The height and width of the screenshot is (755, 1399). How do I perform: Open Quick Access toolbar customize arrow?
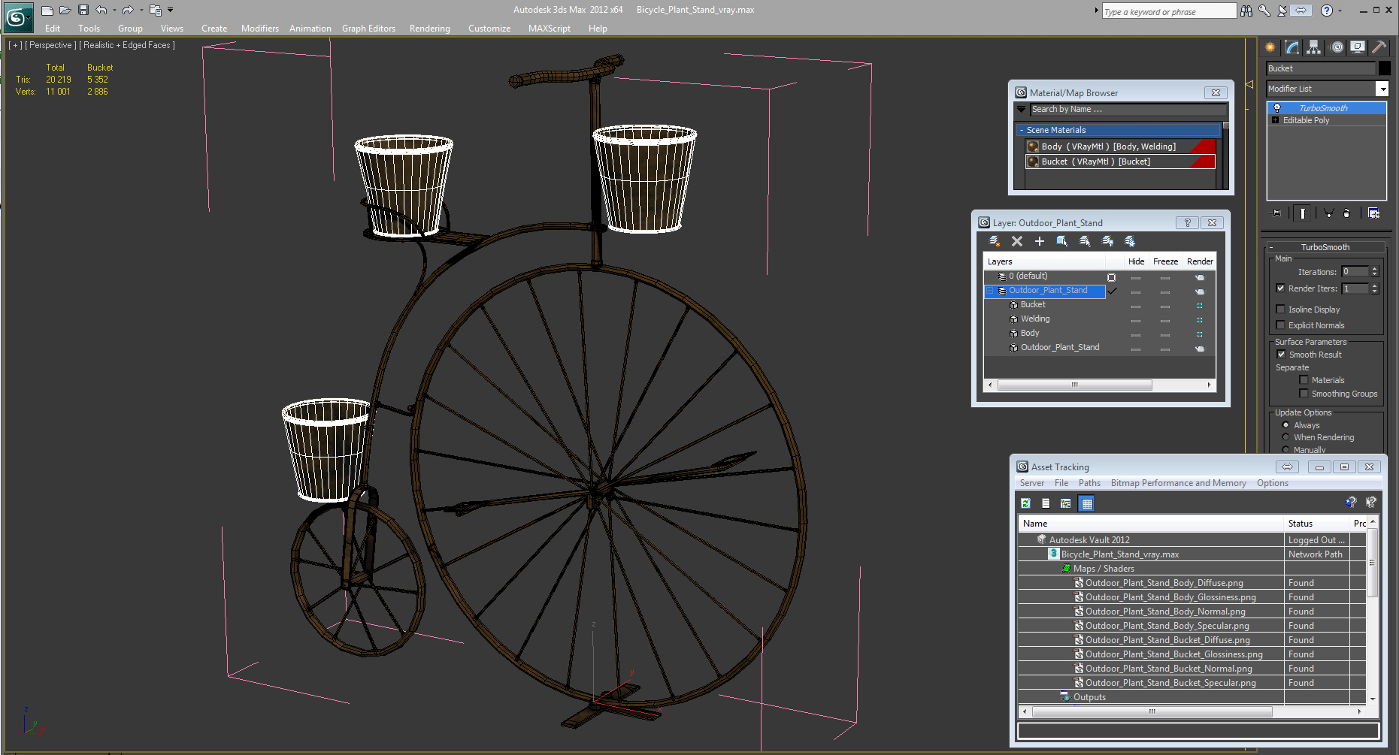[170, 10]
